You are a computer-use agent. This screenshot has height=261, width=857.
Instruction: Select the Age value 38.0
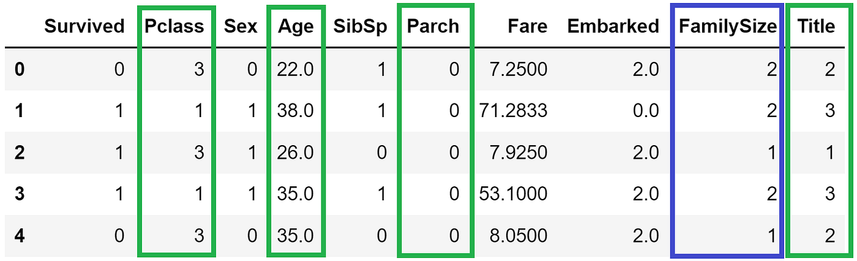point(294,111)
